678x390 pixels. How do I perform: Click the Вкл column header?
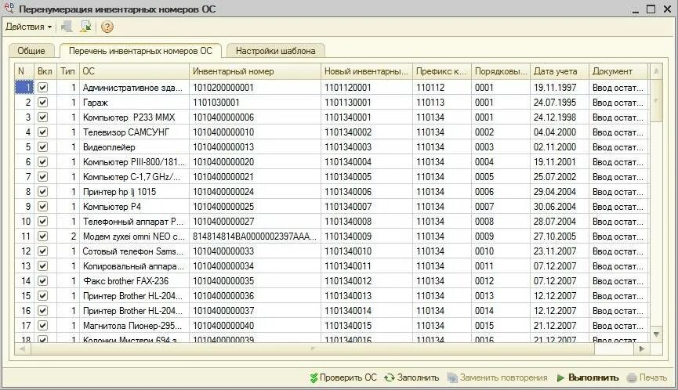coord(45,71)
